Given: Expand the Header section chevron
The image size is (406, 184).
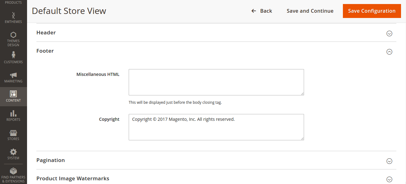Looking at the screenshot, I should (389, 33).
